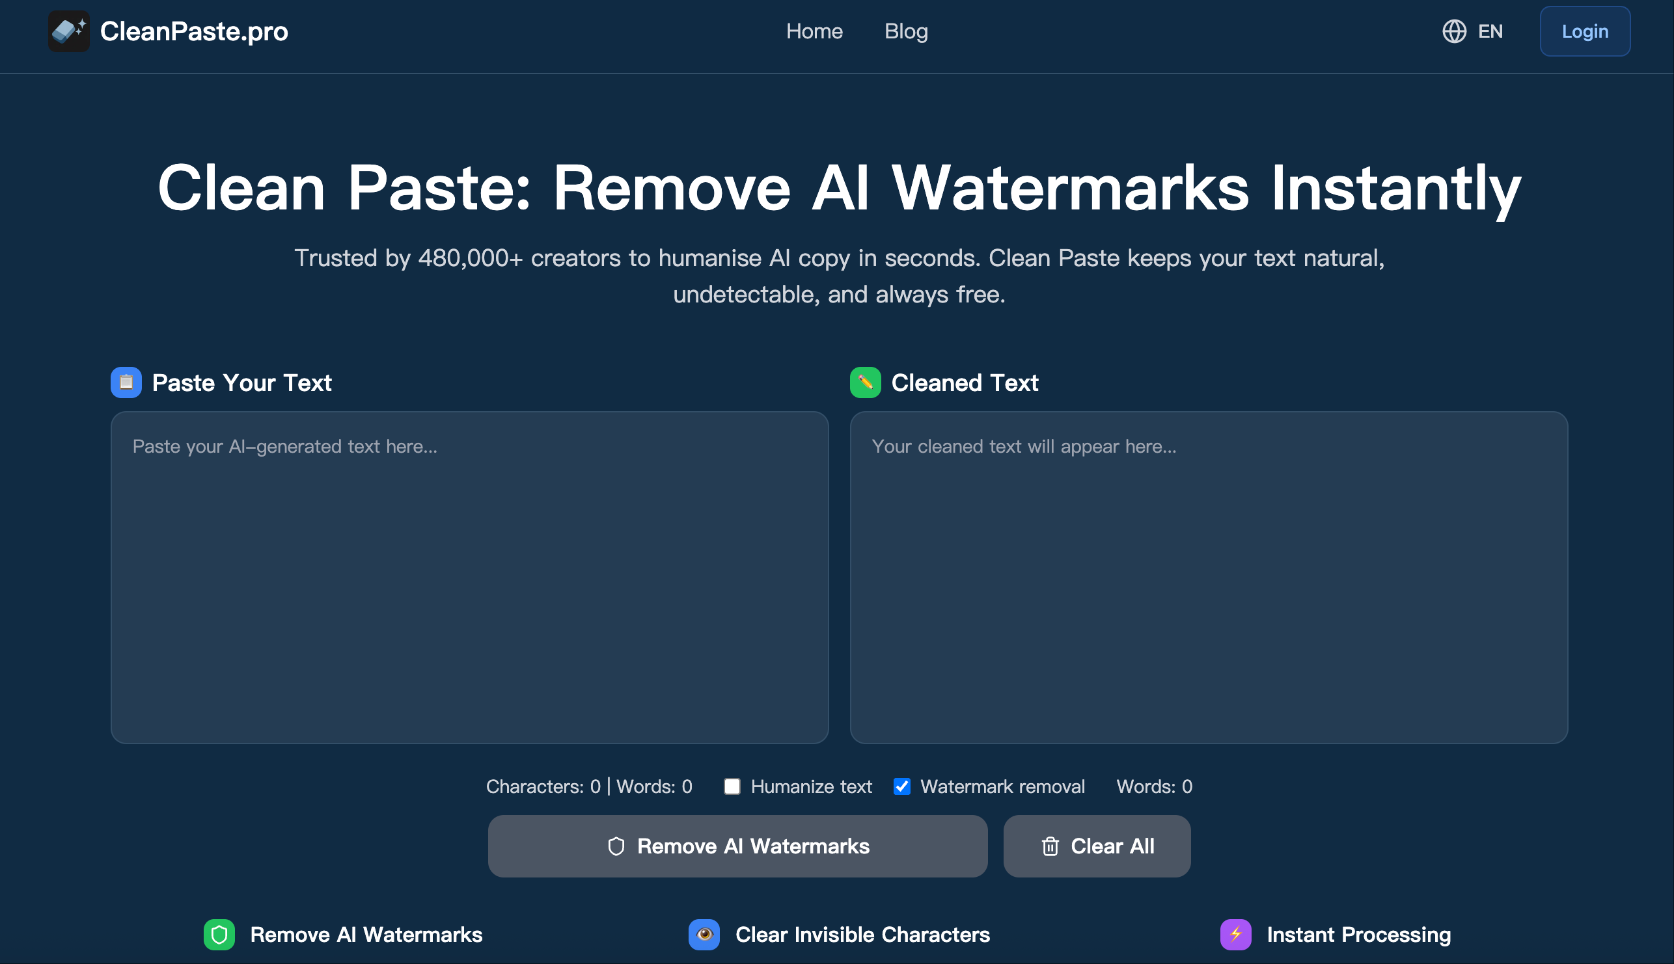1674x964 pixels.
Task: Click the shield icon on Remove AI Watermarks button
Action: coord(617,846)
